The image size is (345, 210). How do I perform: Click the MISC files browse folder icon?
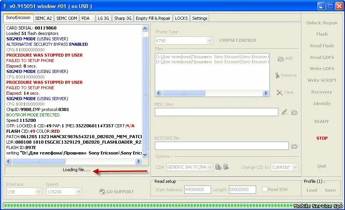point(295,113)
